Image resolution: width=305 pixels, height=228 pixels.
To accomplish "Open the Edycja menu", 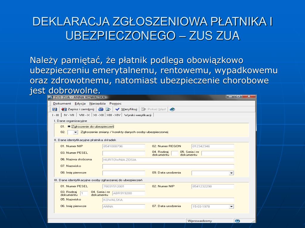I will point(80,104).
